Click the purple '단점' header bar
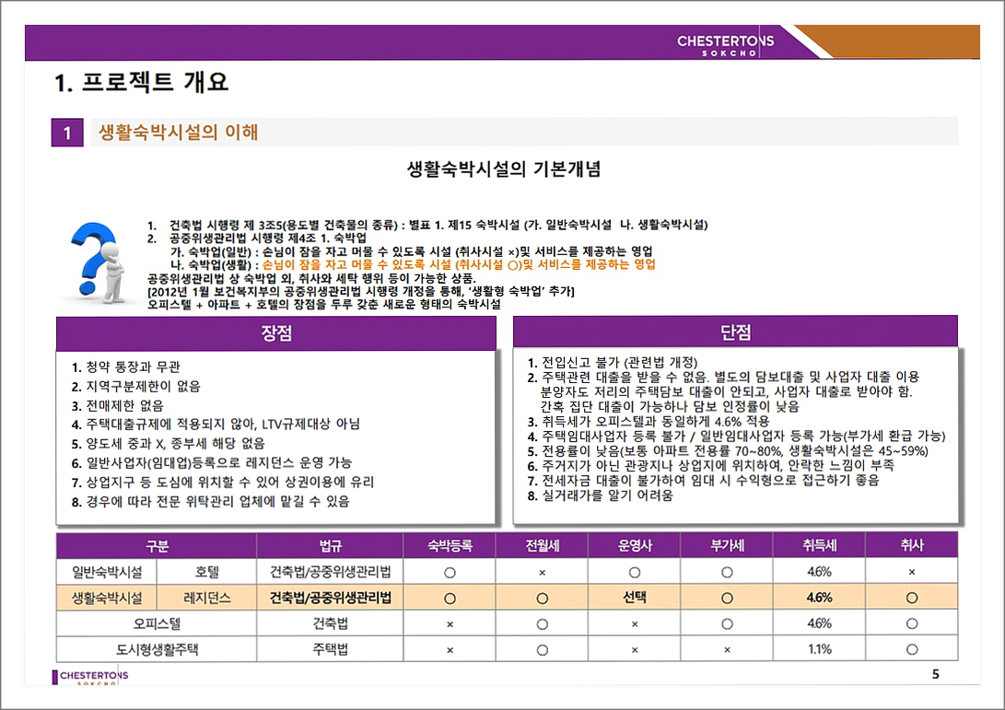 coord(735,332)
